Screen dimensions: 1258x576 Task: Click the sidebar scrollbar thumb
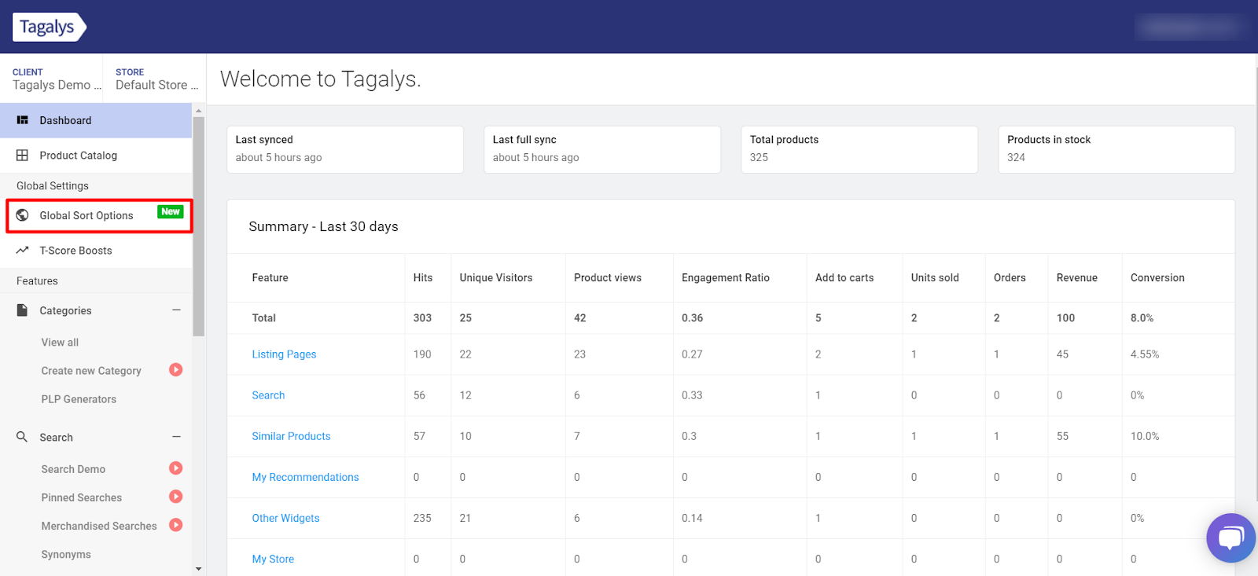[198, 226]
